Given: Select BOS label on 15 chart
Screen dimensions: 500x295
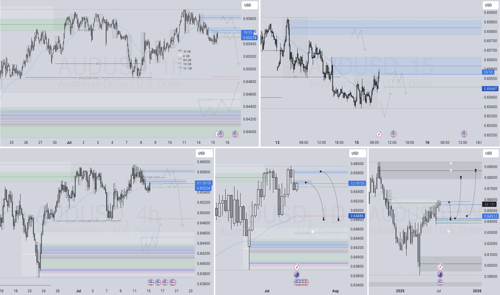Looking at the screenshot, I should (296, 77).
